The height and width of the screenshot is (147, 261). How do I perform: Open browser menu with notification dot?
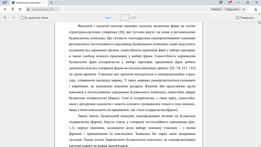pos(230,3)
